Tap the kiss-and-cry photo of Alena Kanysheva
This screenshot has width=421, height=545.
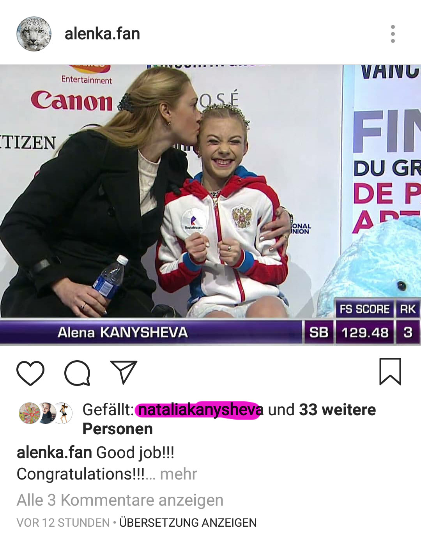210,205
